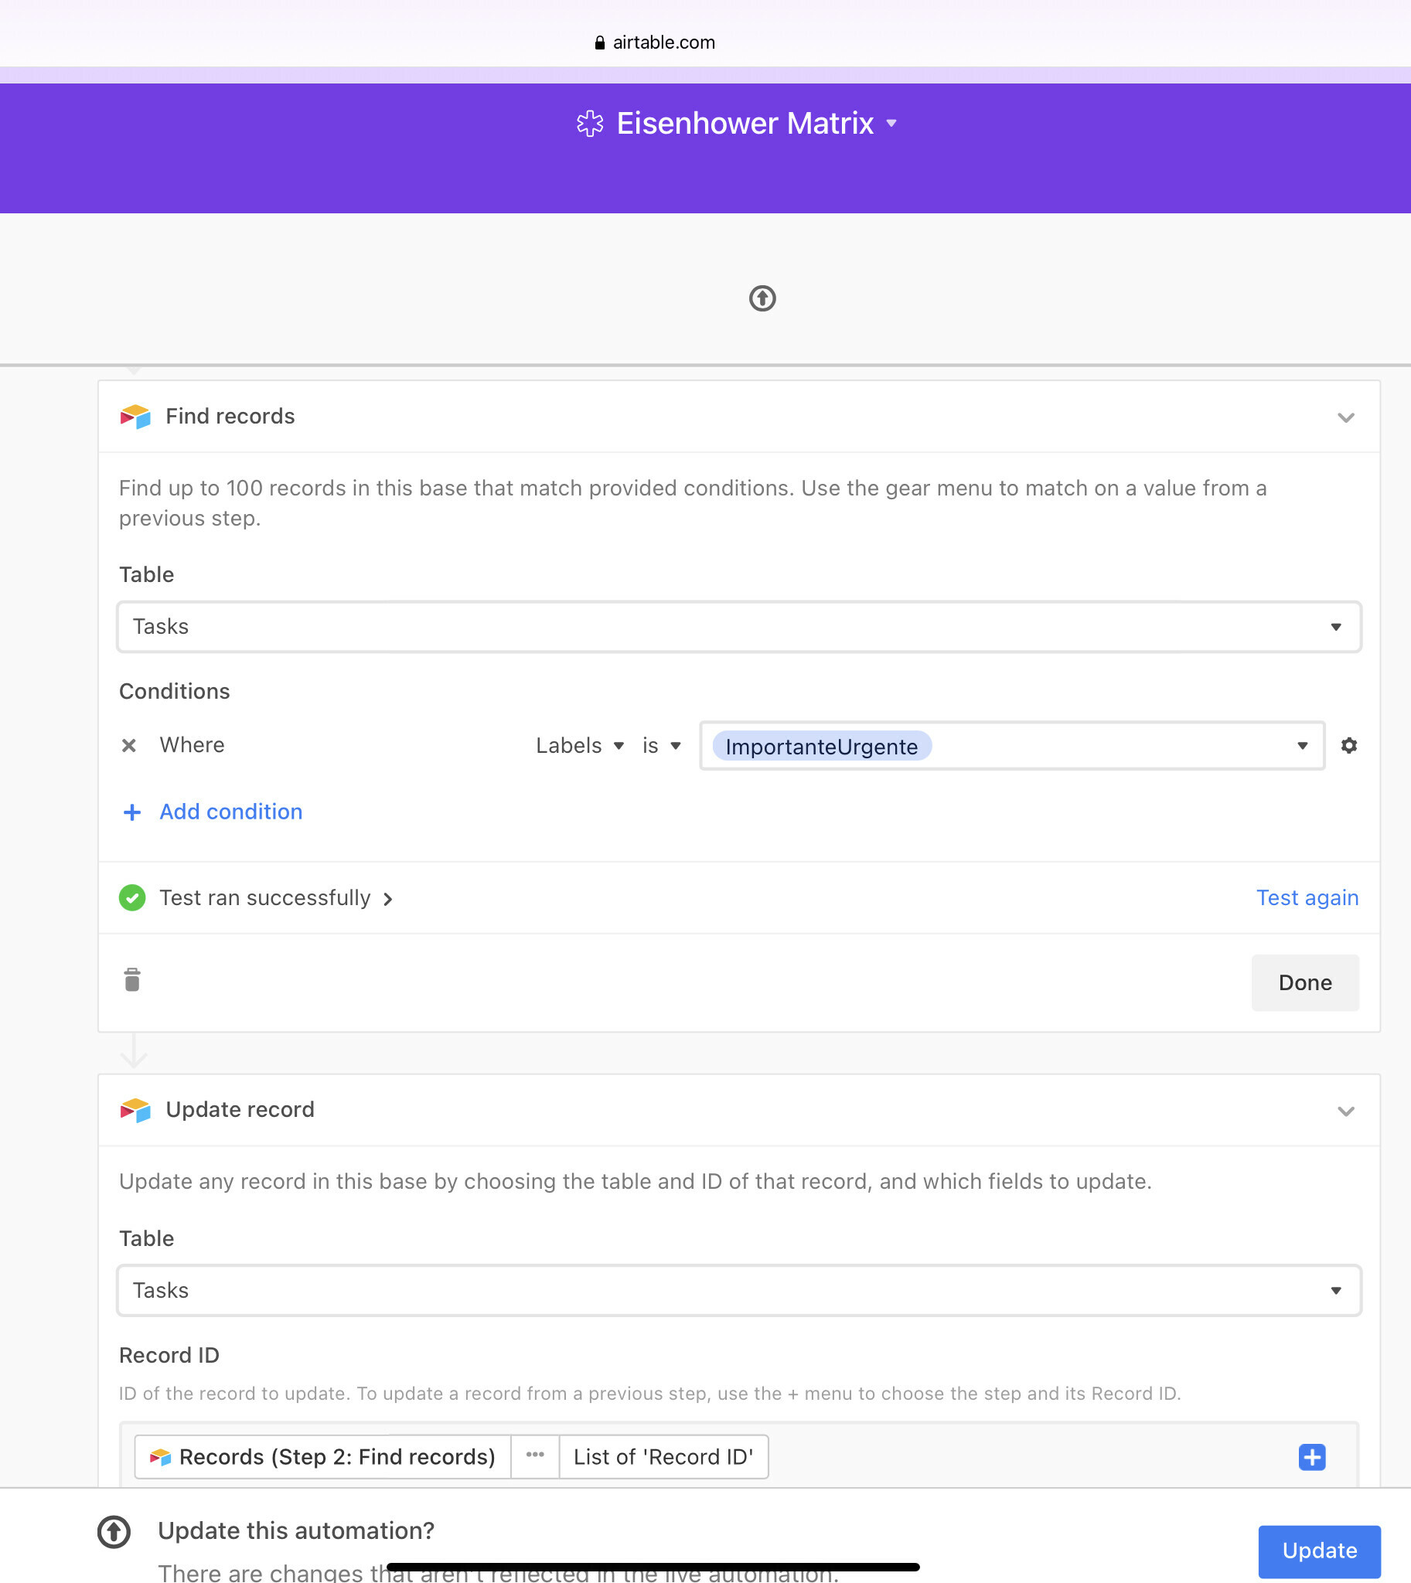
Task: Click the lock icon in address bar
Action: point(599,43)
